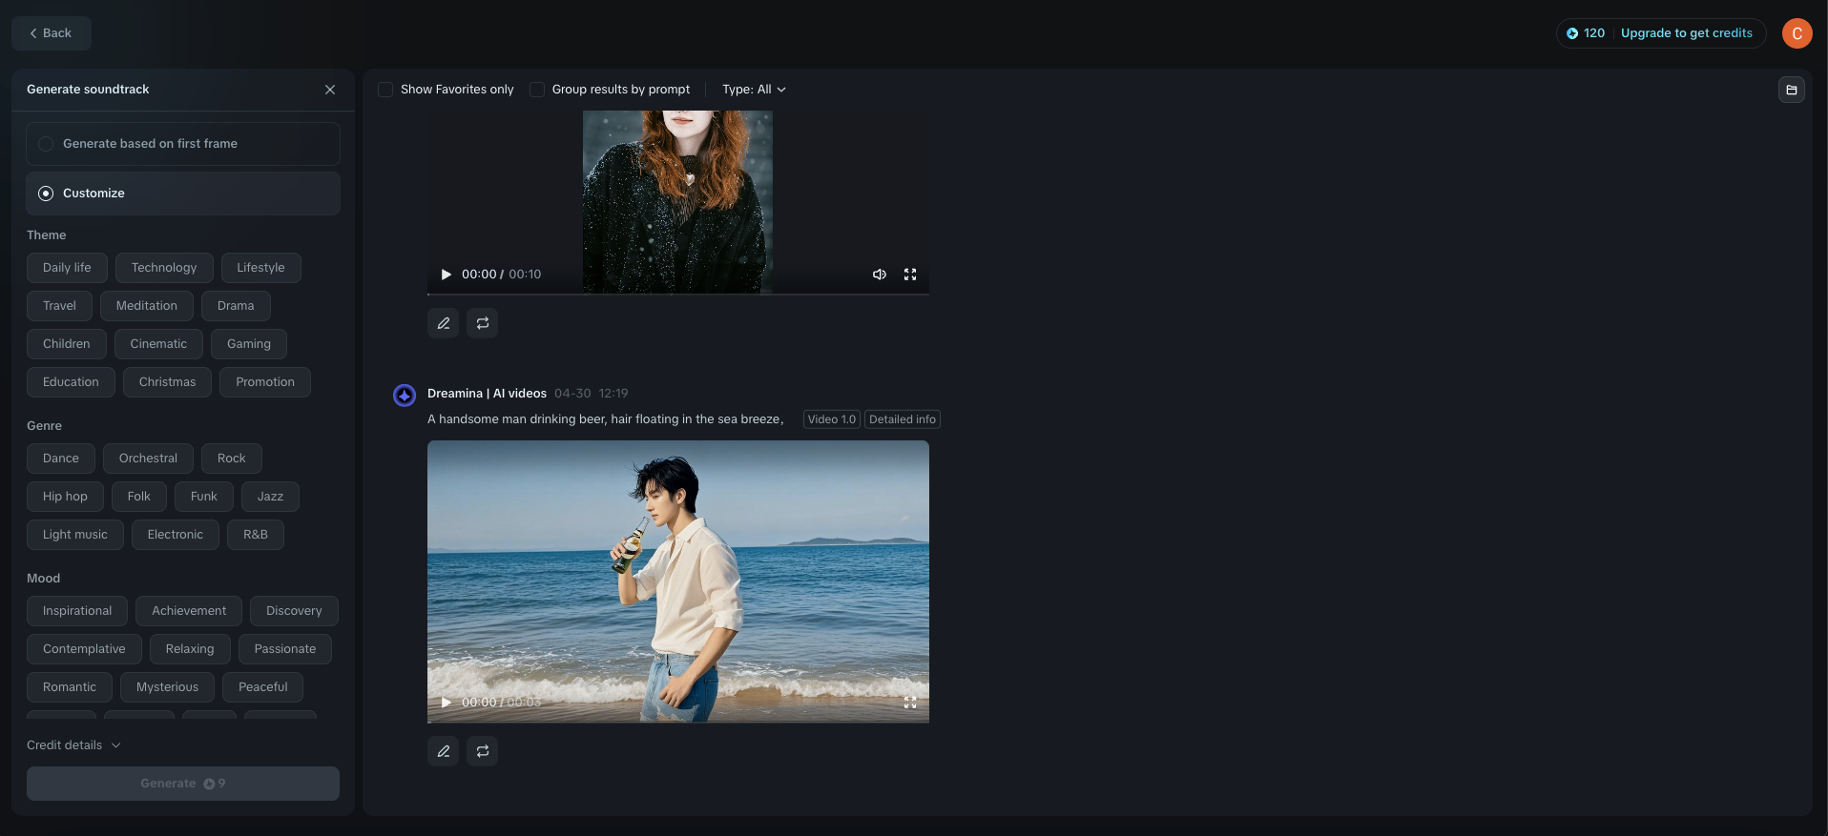The height and width of the screenshot is (836, 1828).
Task: Set mood to Romantic
Action: pos(70,687)
